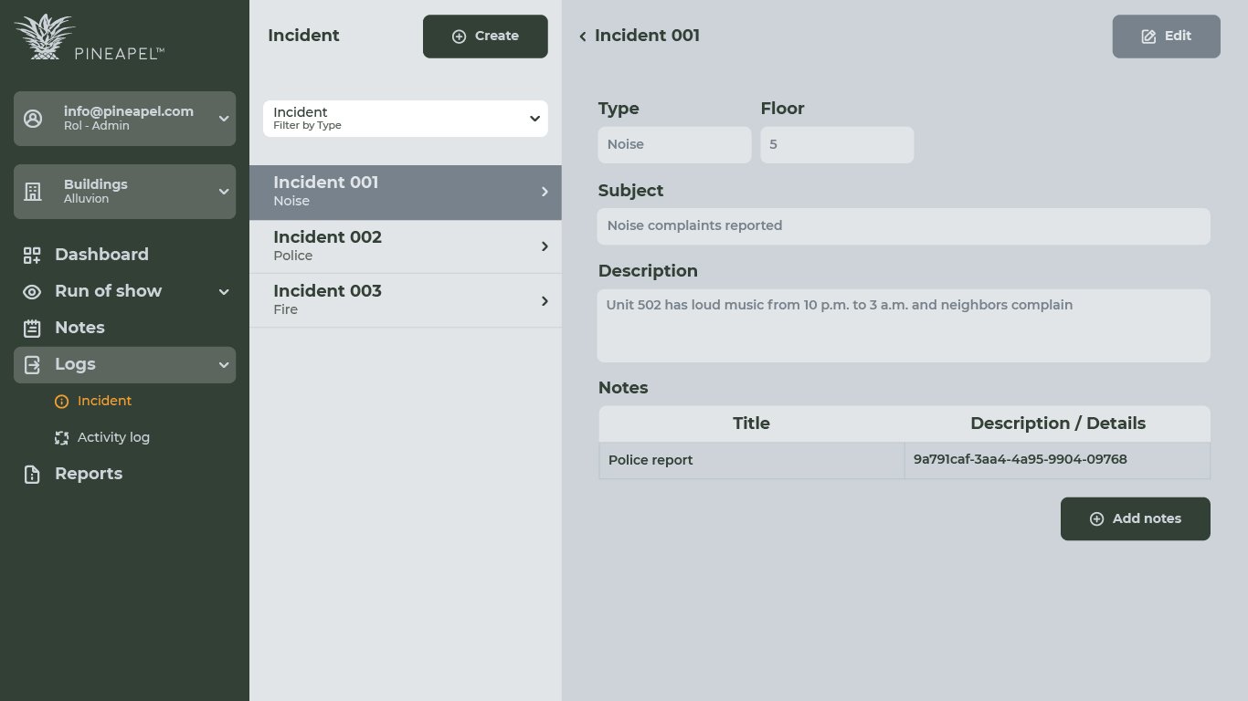Click the Title column header
Screen dimensions: 1248x701
coord(752,424)
